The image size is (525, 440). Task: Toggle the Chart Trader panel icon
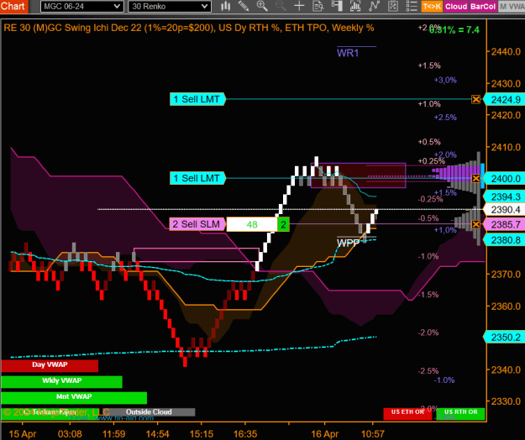coord(337,6)
